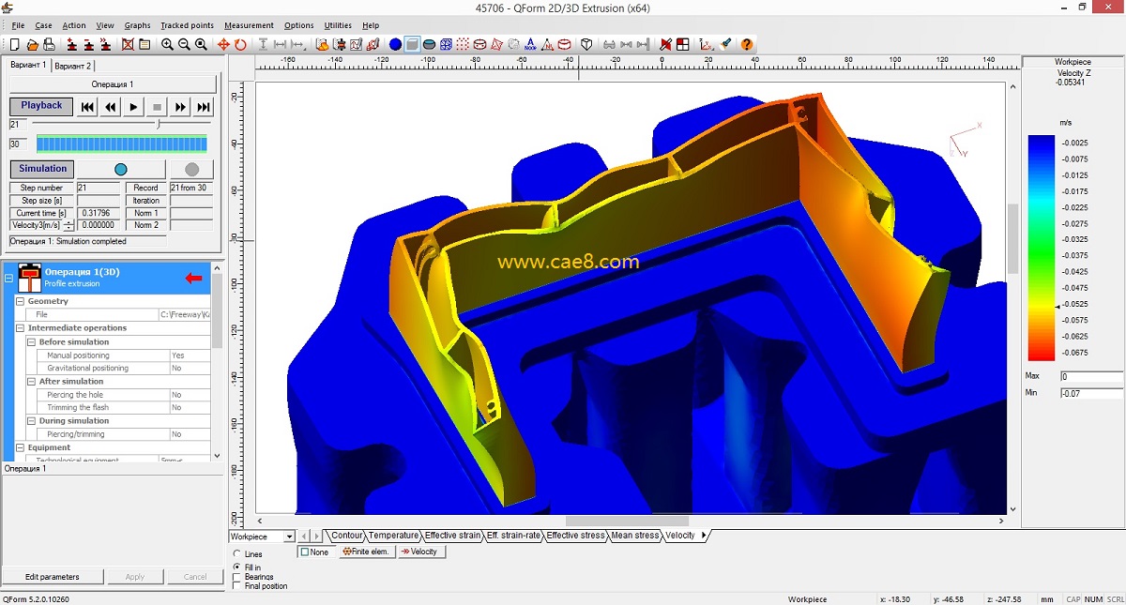This screenshot has width=1126, height=605.
Task: Click the paintbrush toolbar icon
Action: pos(726,44)
